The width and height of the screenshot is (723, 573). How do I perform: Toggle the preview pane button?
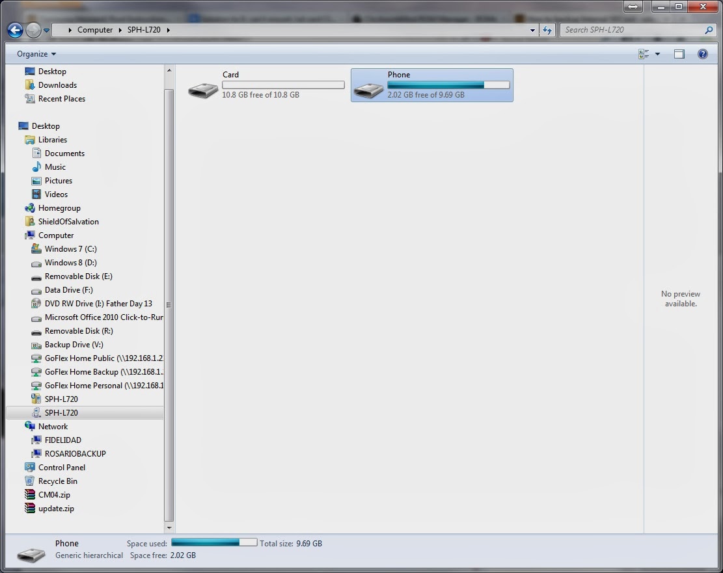coord(679,54)
